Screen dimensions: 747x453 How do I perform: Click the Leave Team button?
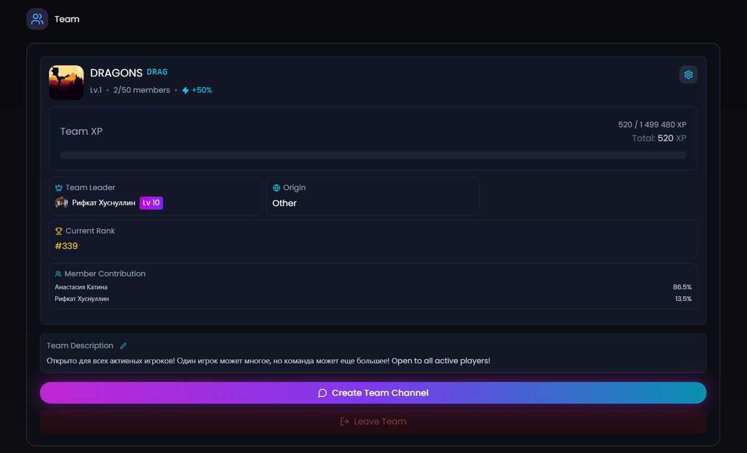[373, 421]
